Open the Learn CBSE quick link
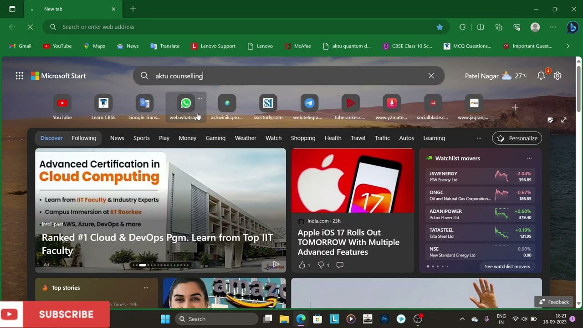This screenshot has height=328, width=583. point(103,108)
